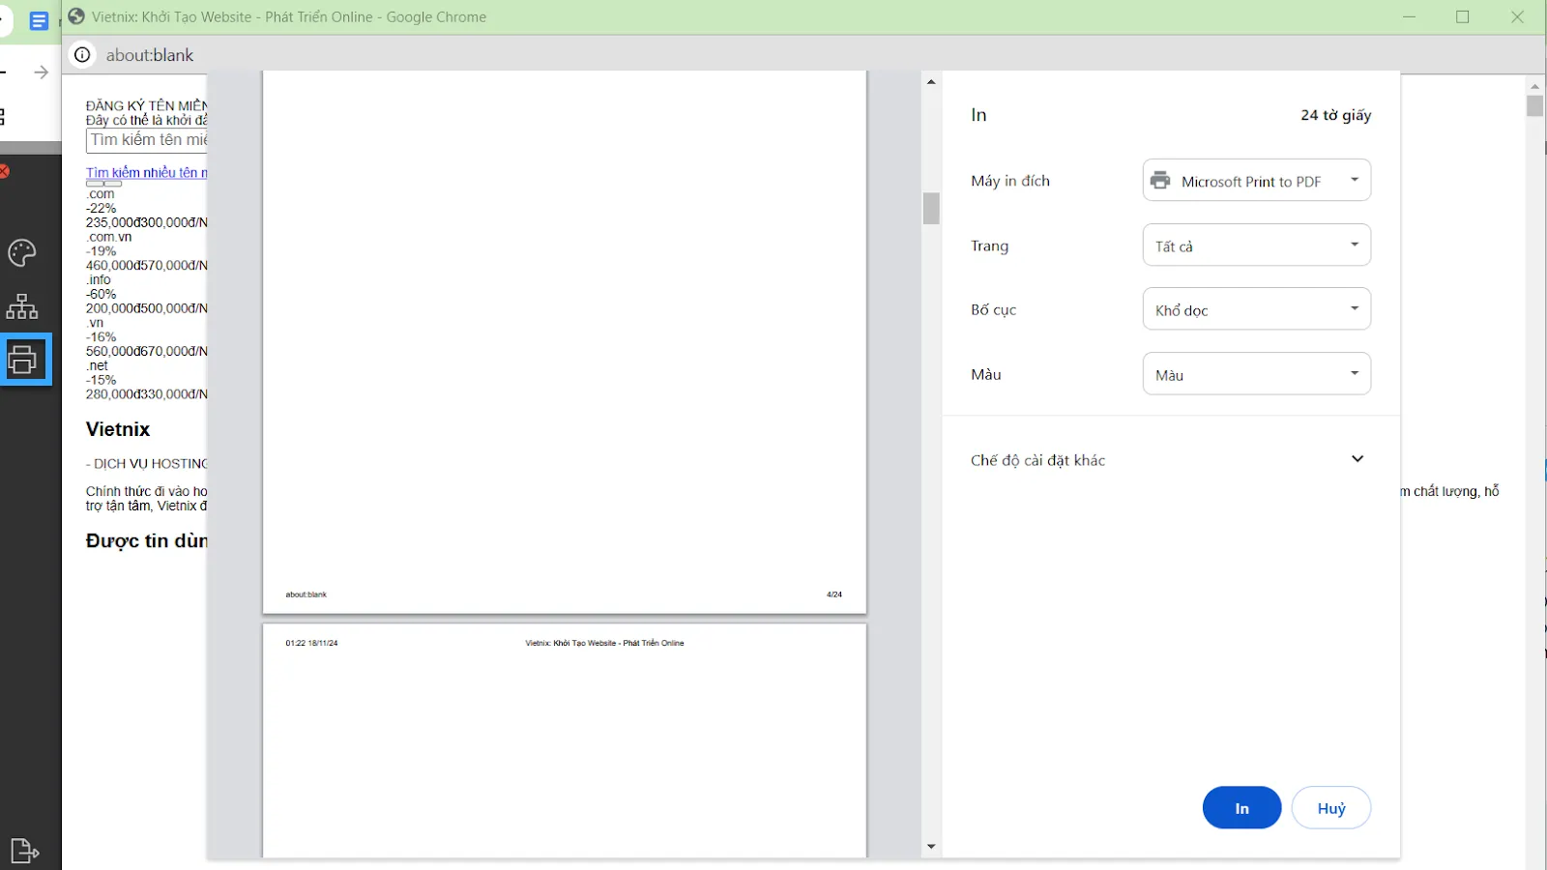The width and height of the screenshot is (1547, 870).
Task: Click the sitemap hierarchy icon in sidebar
Action: [x=21, y=306]
